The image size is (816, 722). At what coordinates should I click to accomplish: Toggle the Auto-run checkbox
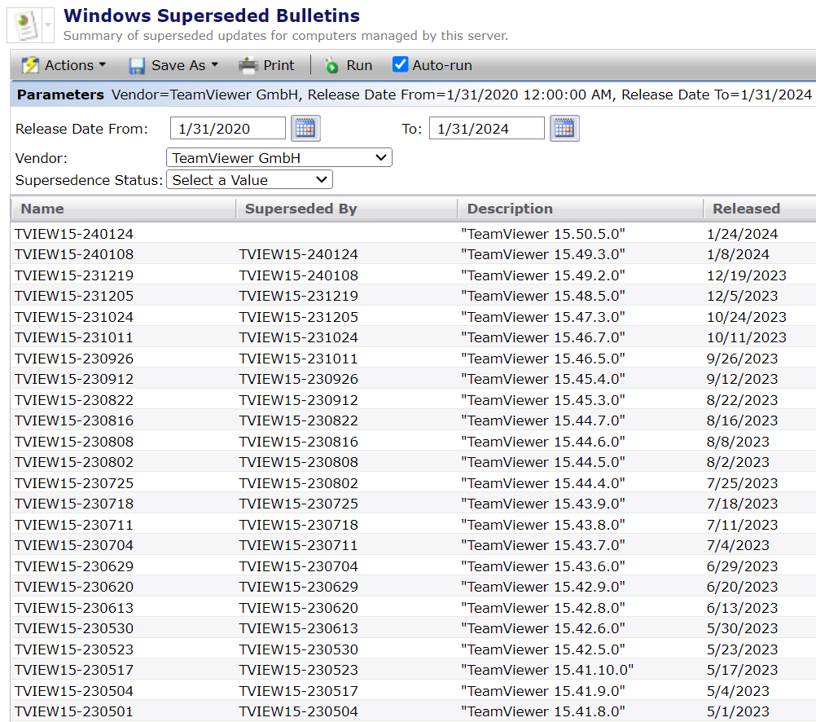(x=400, y=64)
